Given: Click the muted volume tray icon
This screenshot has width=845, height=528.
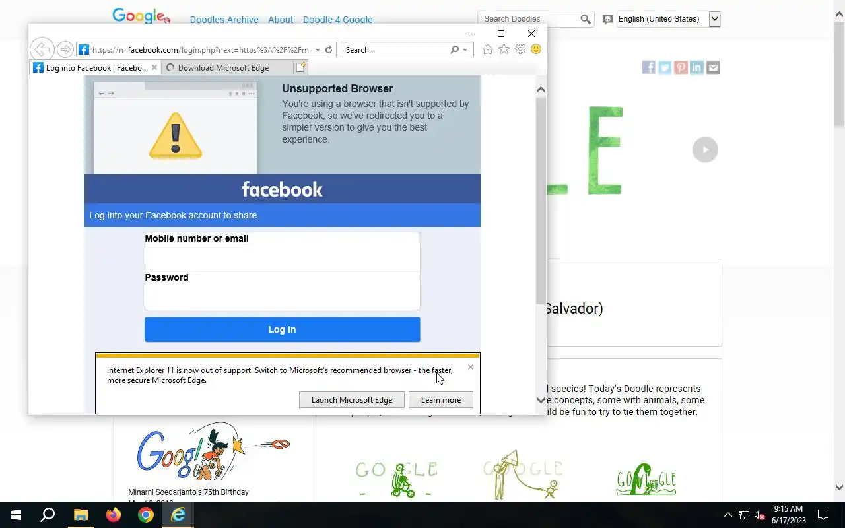Looking at the screenshot, I should pyautogui.click(x=760, y=515).
